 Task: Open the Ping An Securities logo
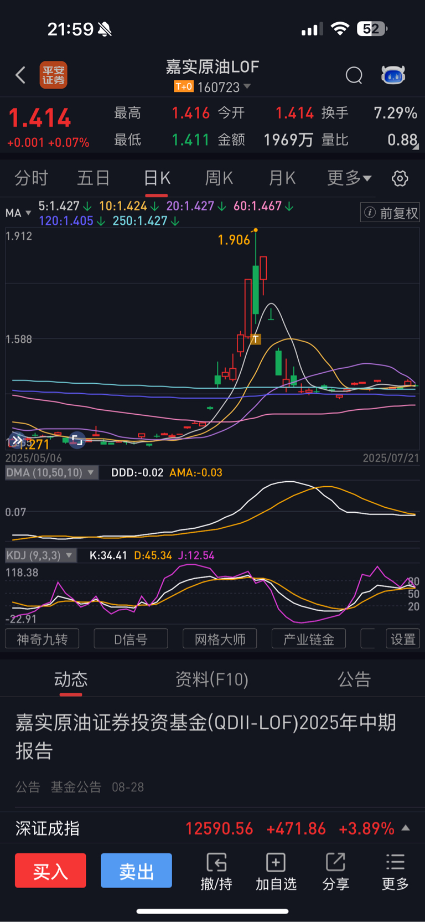click(x=53, y=75)
